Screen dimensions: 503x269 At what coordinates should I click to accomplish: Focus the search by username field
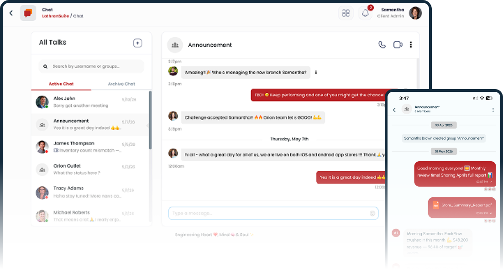(x=91, y=66)
